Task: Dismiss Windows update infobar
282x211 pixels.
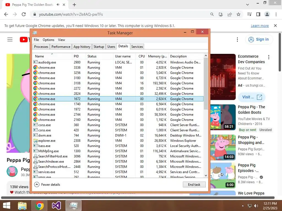Action: 275,26
